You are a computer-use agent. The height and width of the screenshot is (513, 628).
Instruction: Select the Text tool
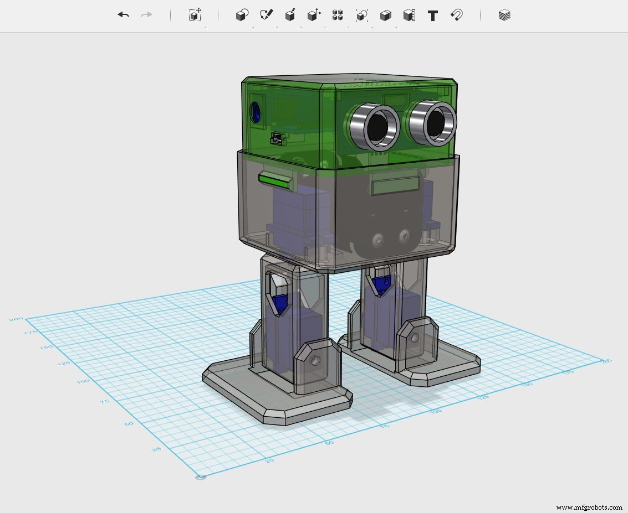click(x=434, y=15)
